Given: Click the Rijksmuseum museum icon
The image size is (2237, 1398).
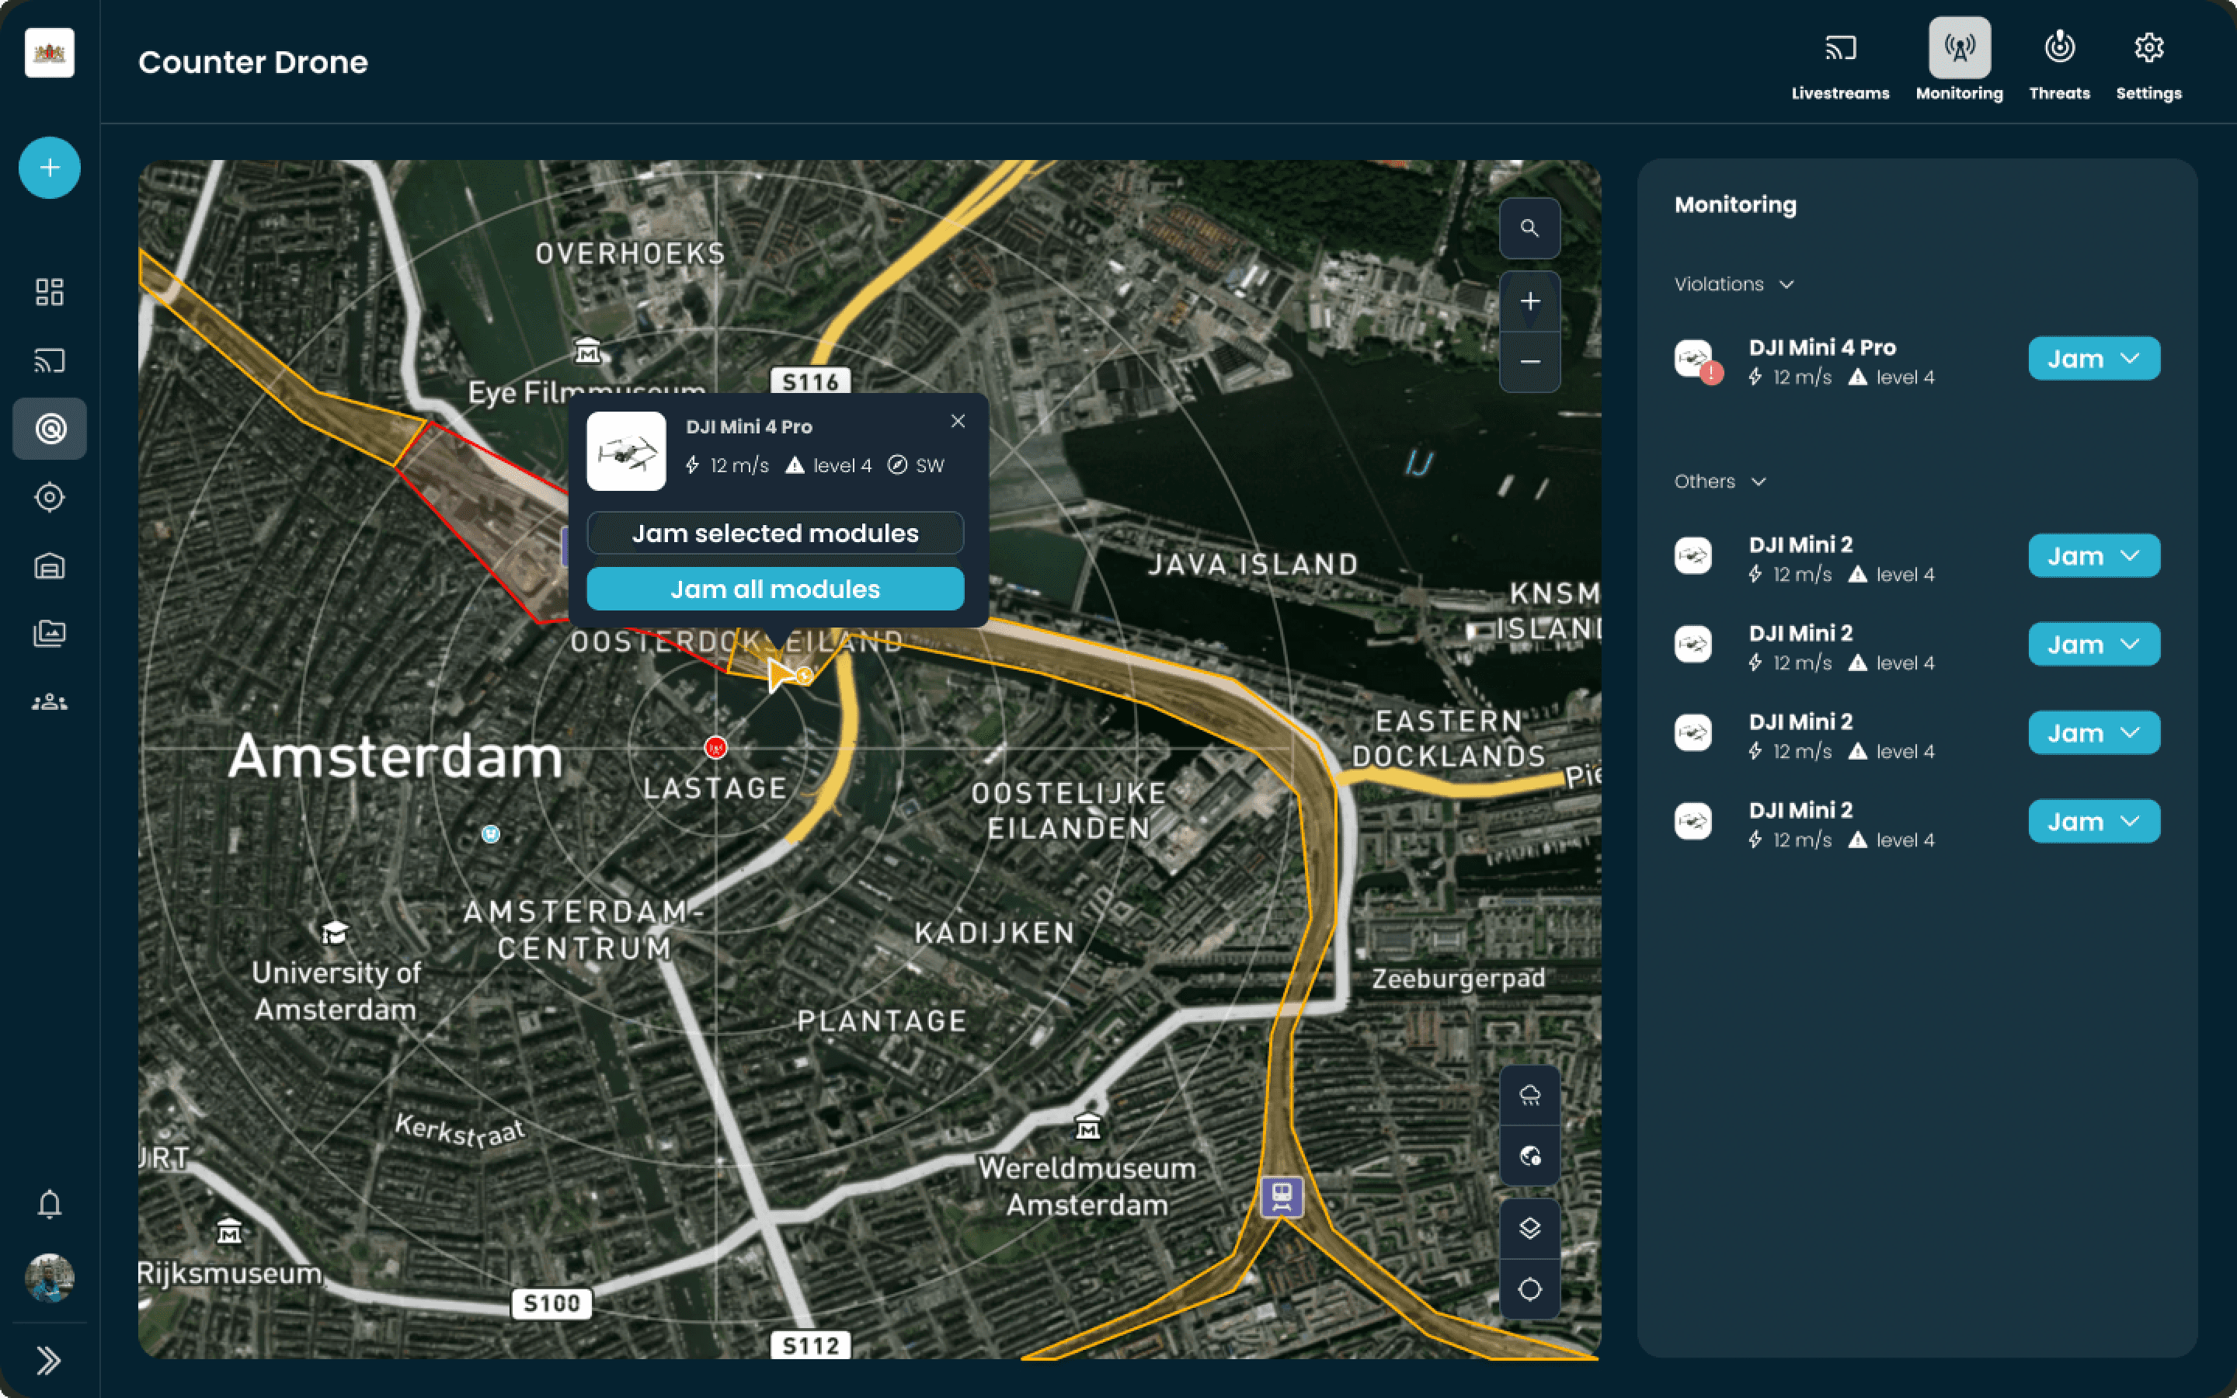Looking at the screenshot, I should pos(229,1232).
